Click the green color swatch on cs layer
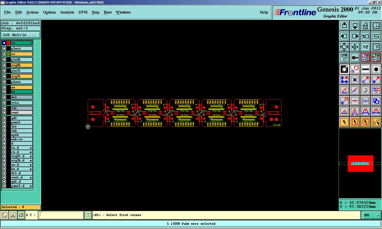Image resolution: width=382 pixels, height=229 pixels. point(8,54)
